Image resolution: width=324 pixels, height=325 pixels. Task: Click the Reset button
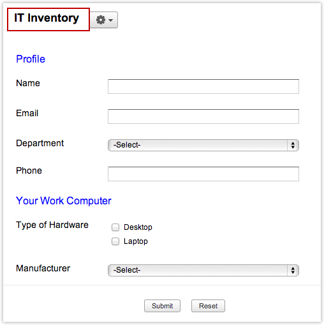coord(208,306)
